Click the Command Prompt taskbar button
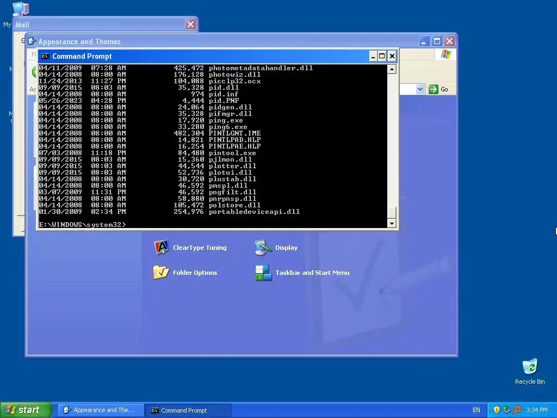Screen dimensions: 557x418 point(188,410)
